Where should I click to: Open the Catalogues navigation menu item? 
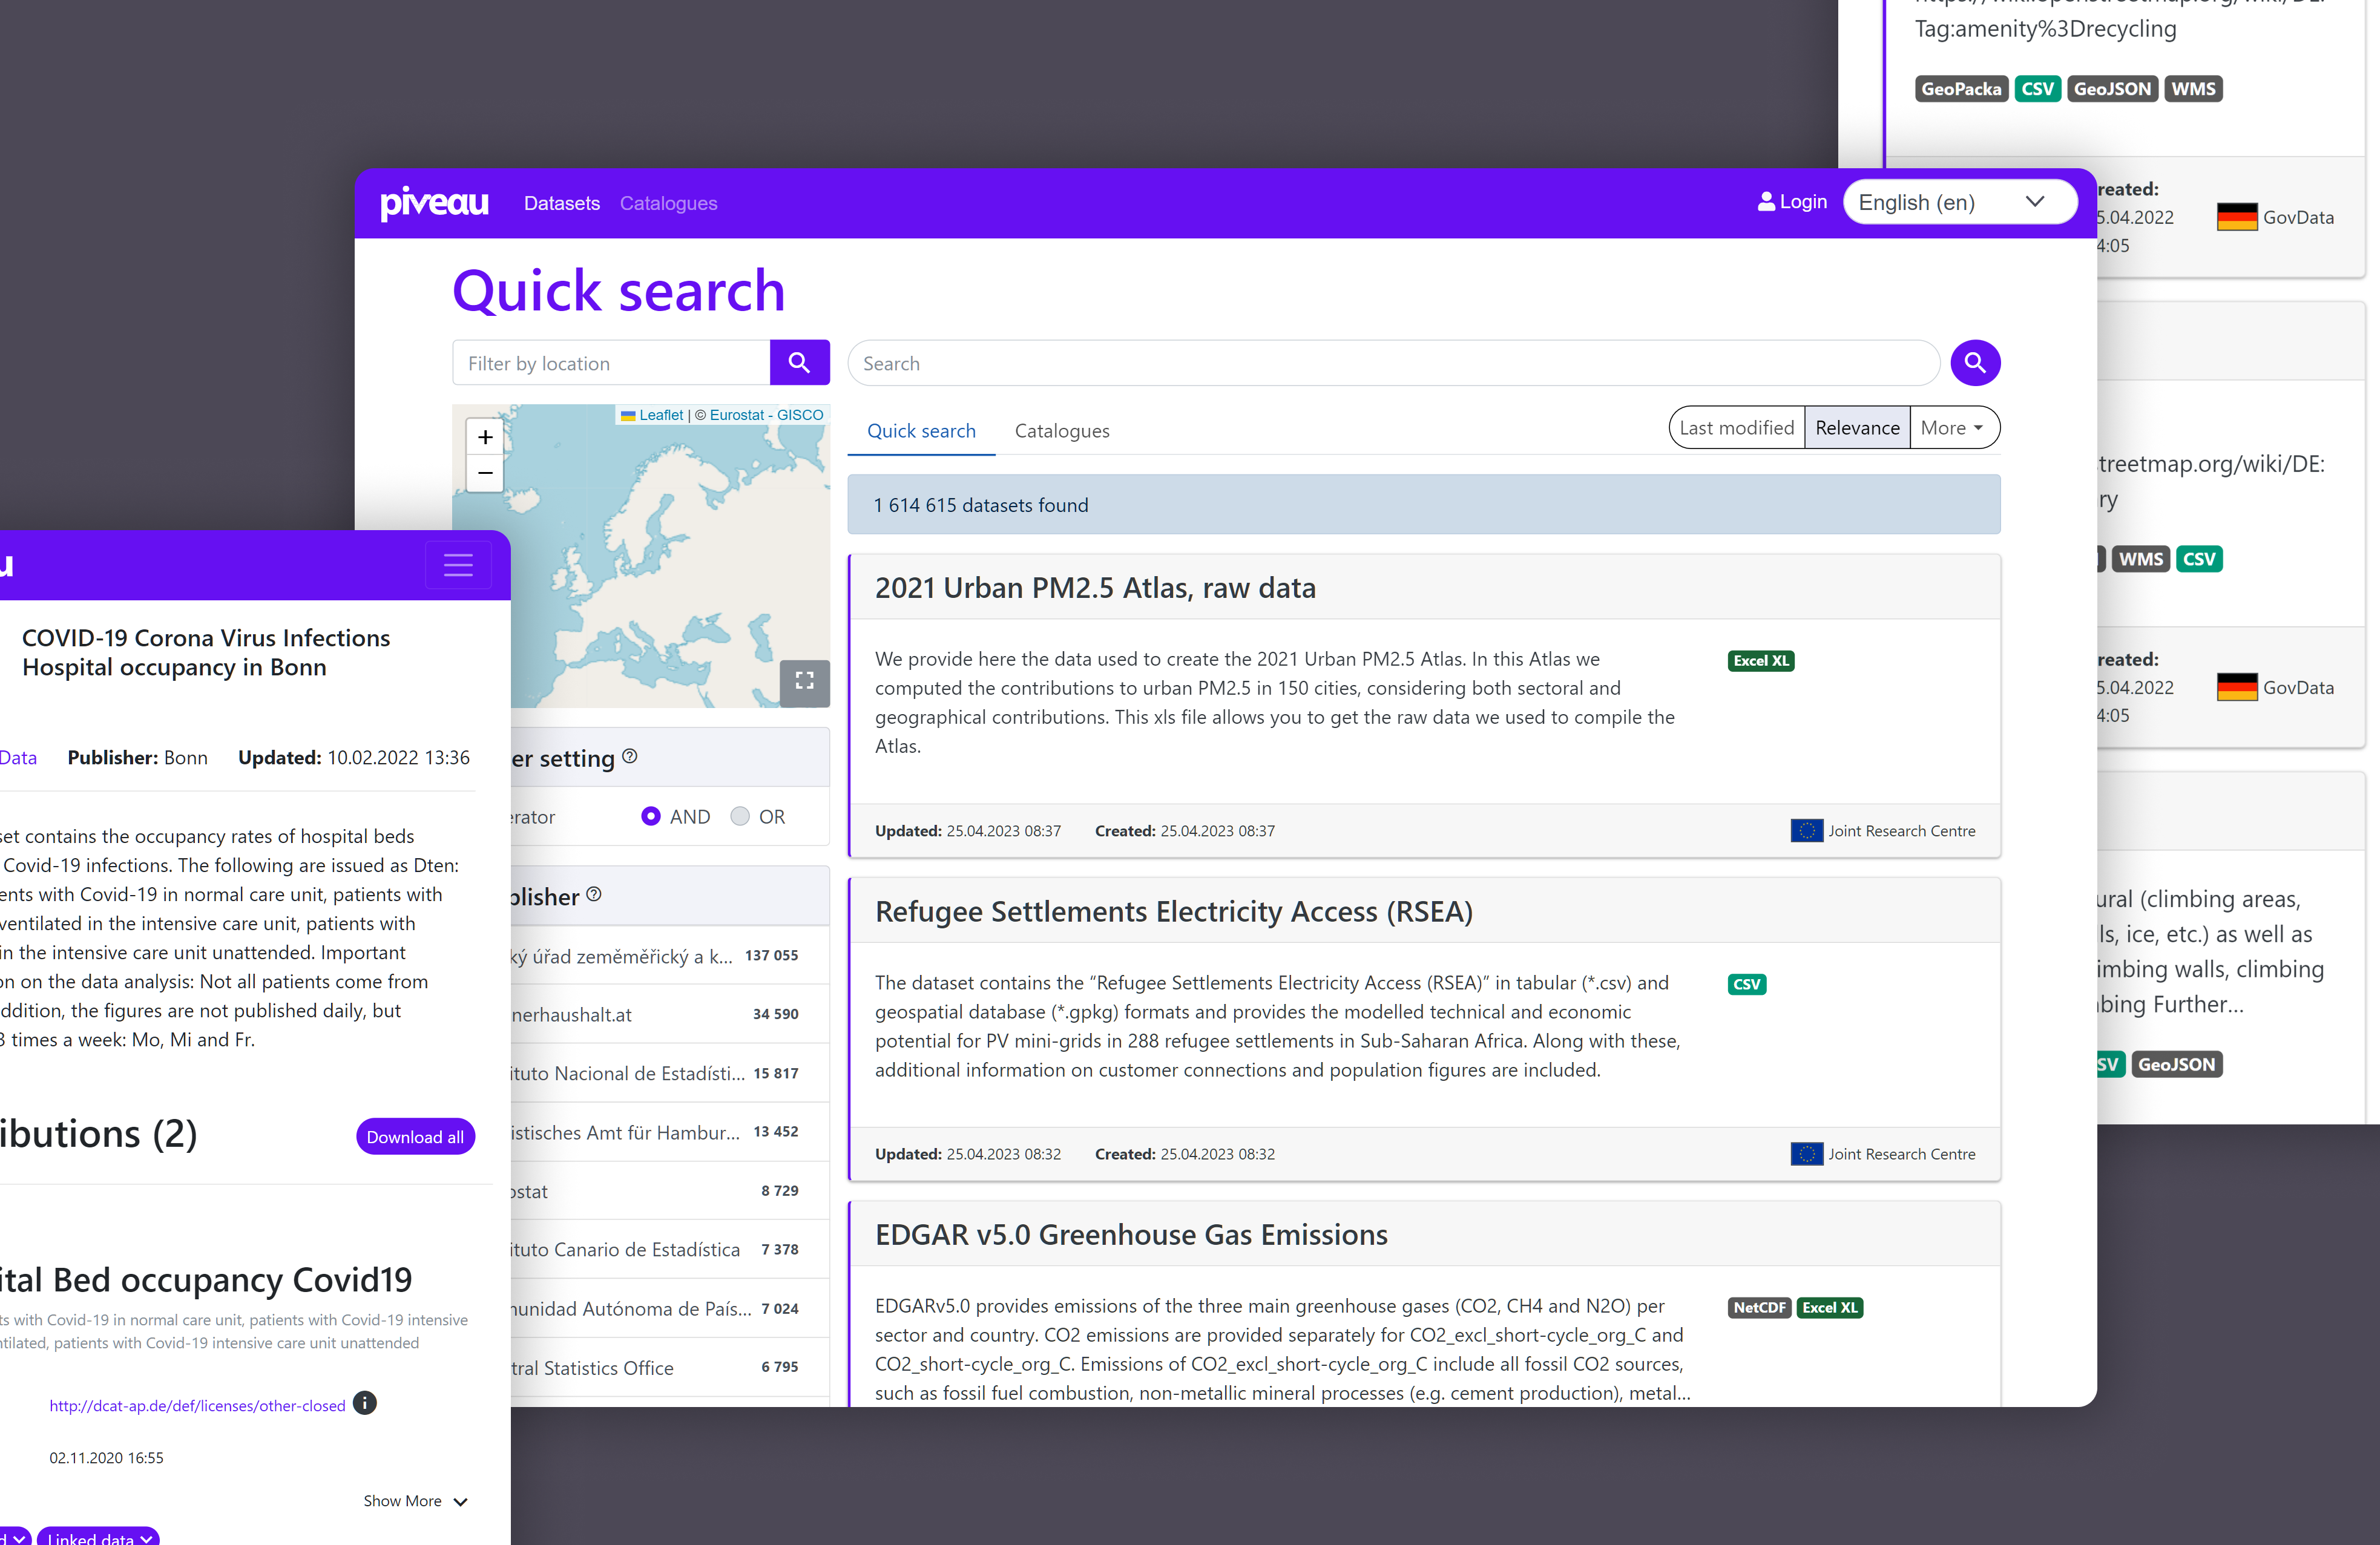click(668, 203)
